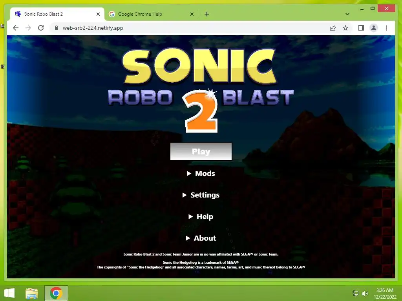Viewport: 402px width, 301px height.
Task: Open the tab search dropdown
Action: [347, 14]
